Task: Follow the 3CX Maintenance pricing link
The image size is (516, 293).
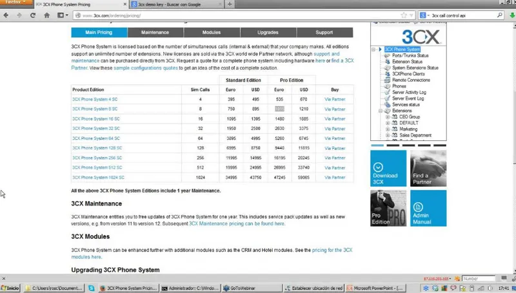Action: pos(237,223)
